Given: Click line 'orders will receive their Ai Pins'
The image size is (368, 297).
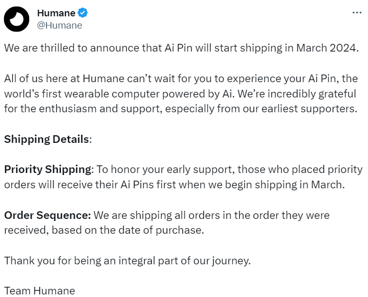Looking at the screenshot, I should (x=174, y=185).
